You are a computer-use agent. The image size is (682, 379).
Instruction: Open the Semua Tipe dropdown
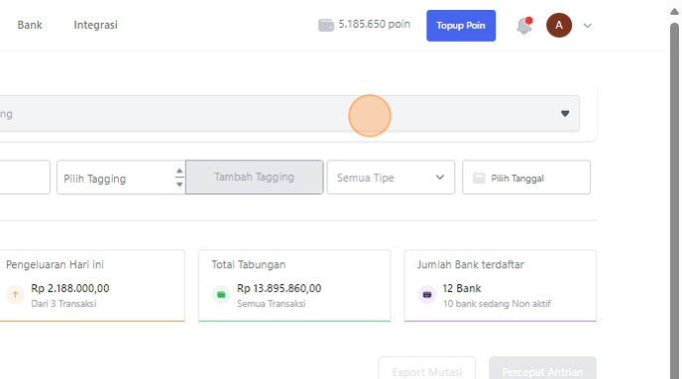[391, 177]
